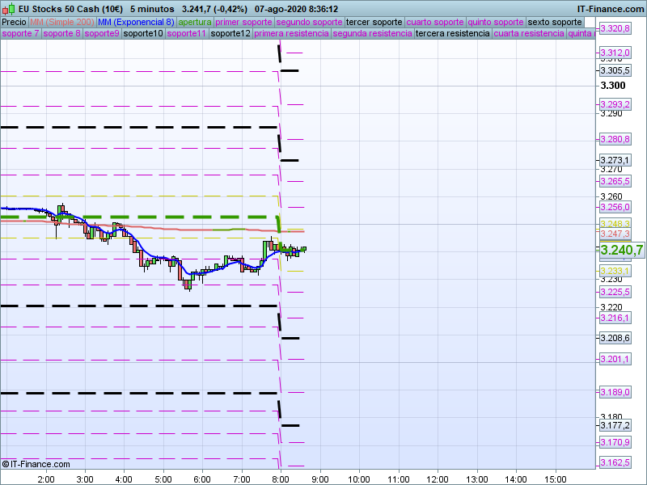This screenshot has height=485, width=647.
Task: Select the 3.280,8 price level tag
Action: [615, 139]
